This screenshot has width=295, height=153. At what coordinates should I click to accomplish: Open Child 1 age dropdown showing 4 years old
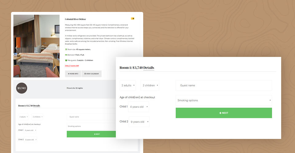click(x=139, y=107)
